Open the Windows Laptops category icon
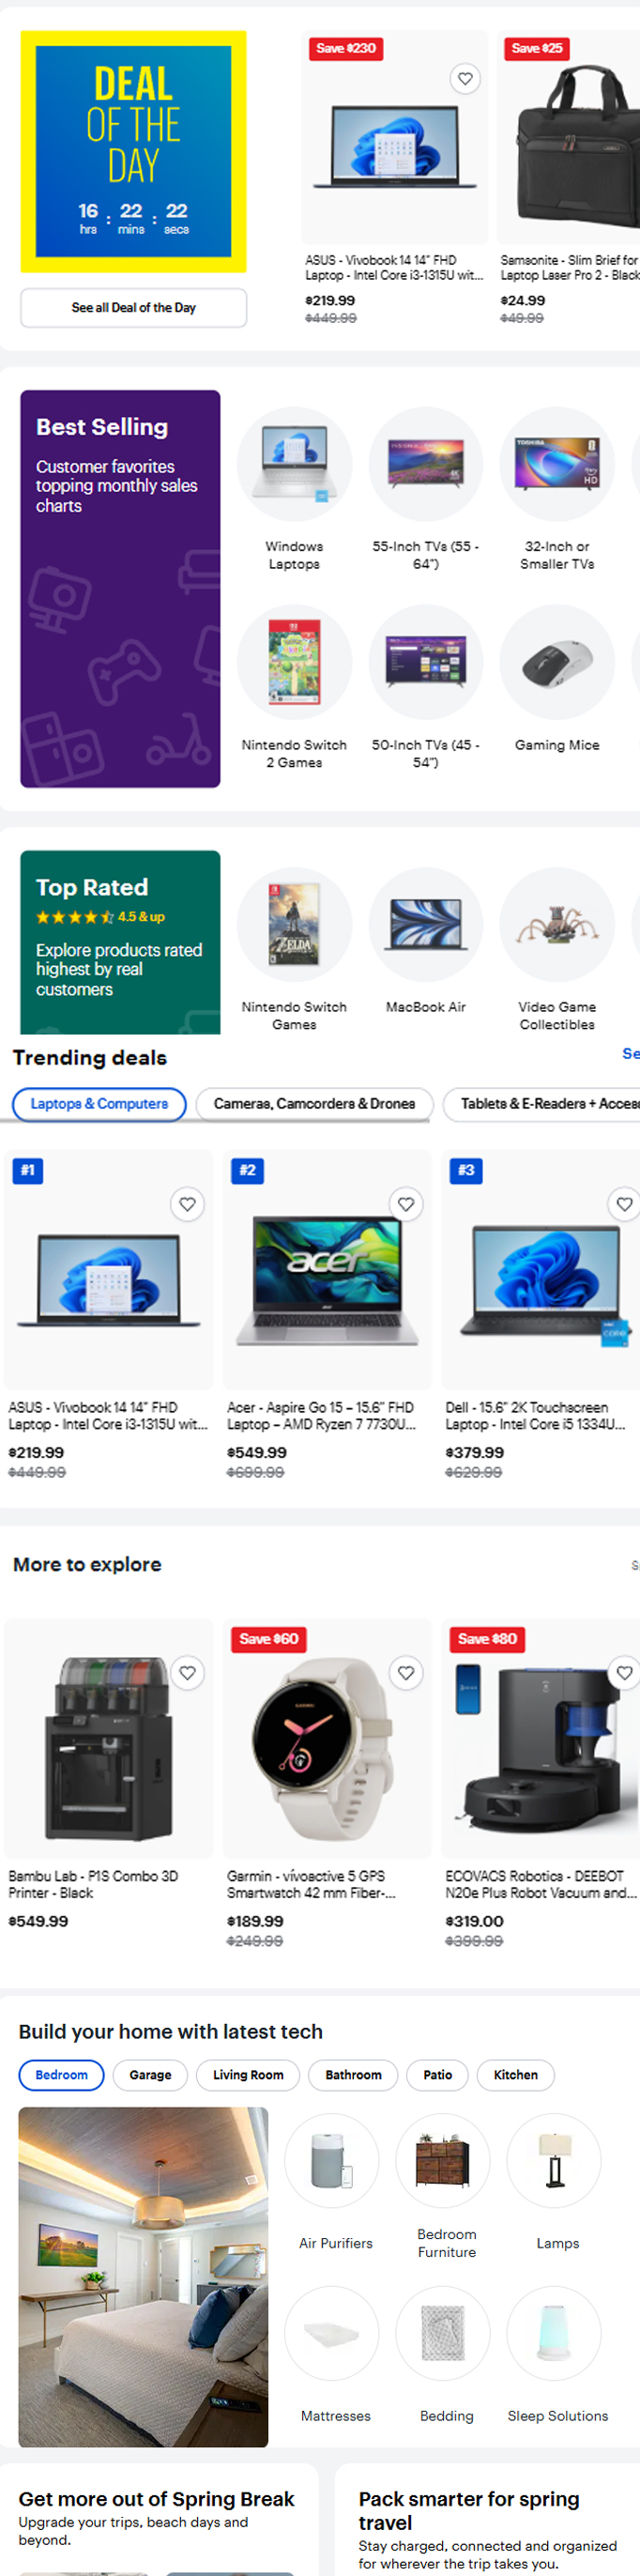Viewport: 640px width, 2576px height. coord(294,465)
